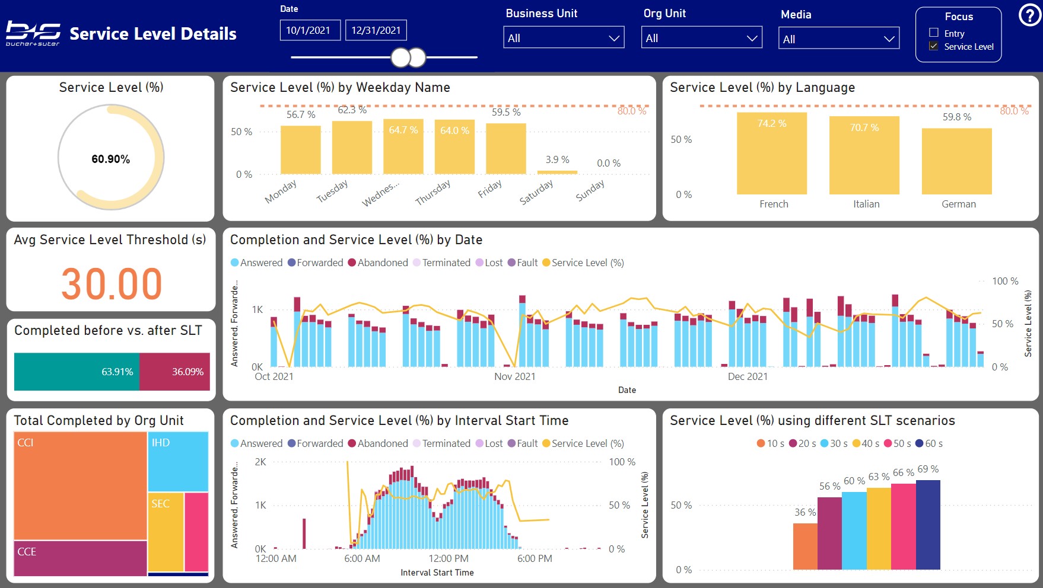This screenshot has width=1043, height=588.
Task: Click the Friday weekday bar
Action: point(506,149)
